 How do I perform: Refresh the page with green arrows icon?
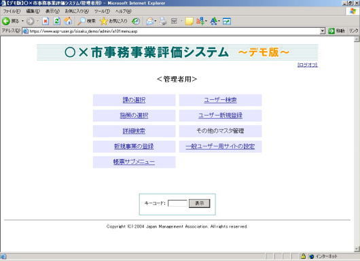(57, 21)
